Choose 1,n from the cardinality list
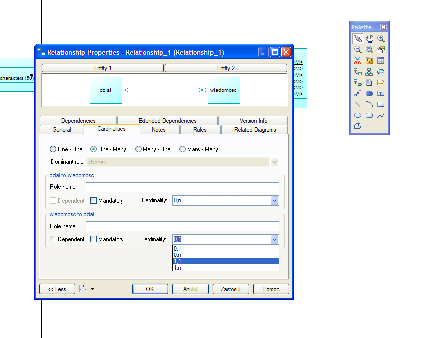The height and width of the screenshot is (338, 427). point(226,268)
